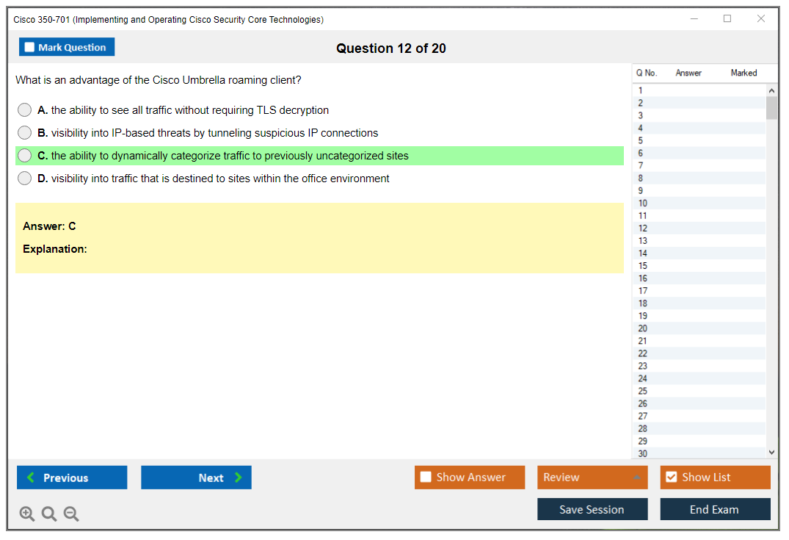Open the Review dropdown
Screen dimensions: 789x540
tap(592, 477)
